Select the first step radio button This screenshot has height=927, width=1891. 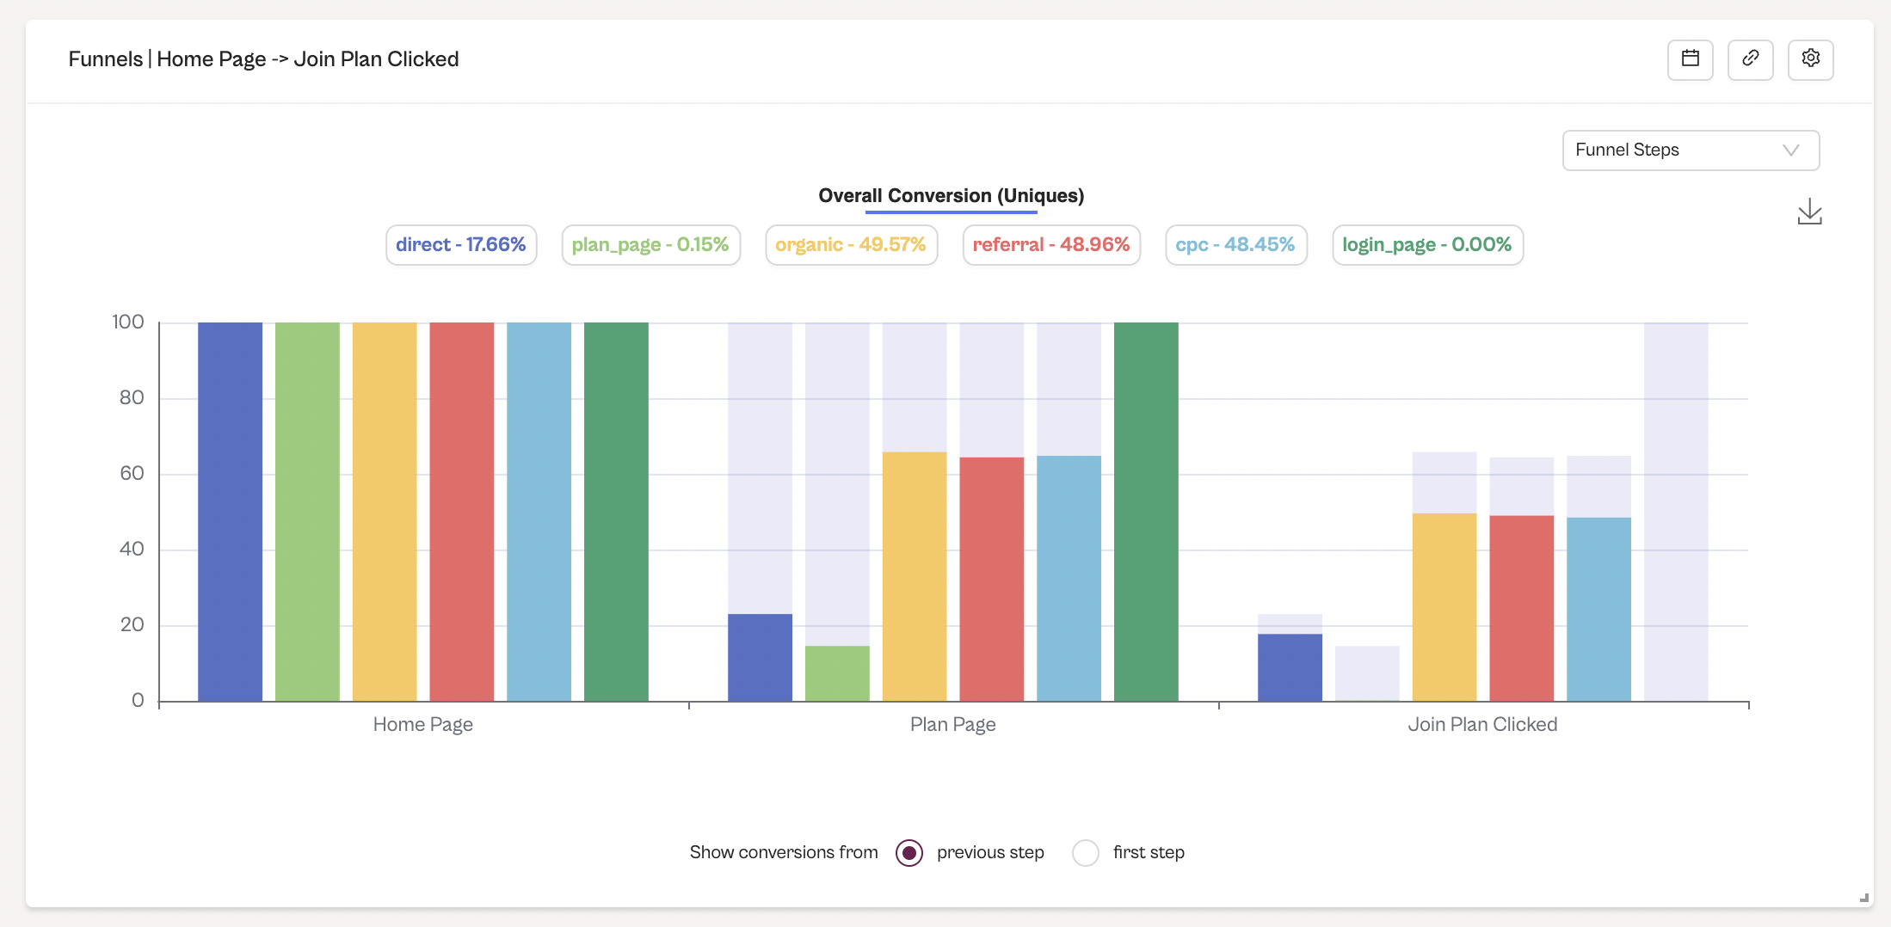coord(1085,852)
